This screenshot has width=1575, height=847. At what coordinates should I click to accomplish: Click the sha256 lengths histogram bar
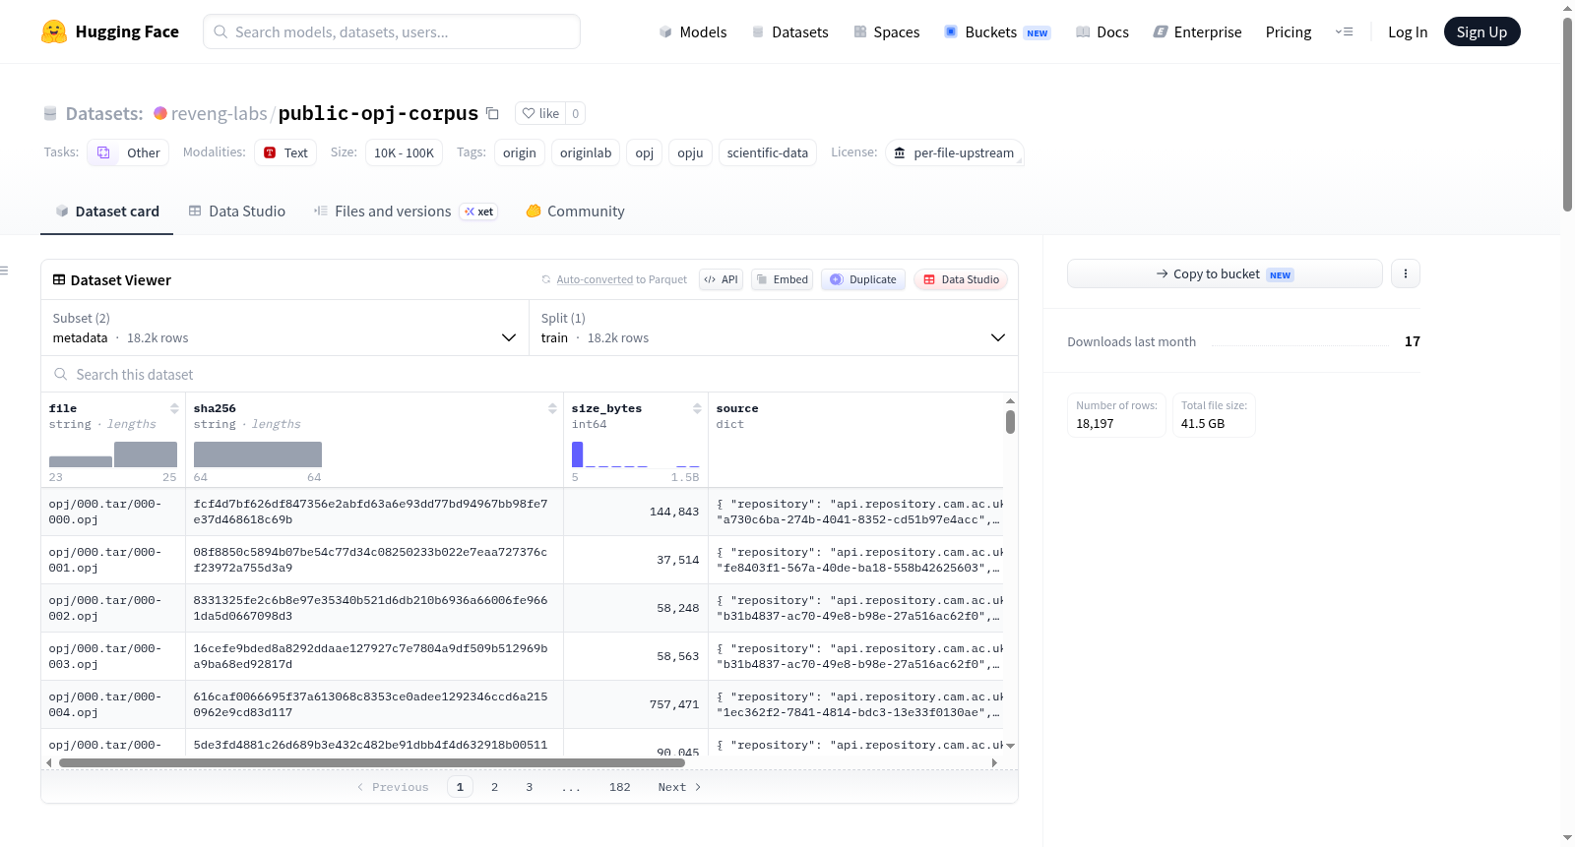[x=258, y=454]
